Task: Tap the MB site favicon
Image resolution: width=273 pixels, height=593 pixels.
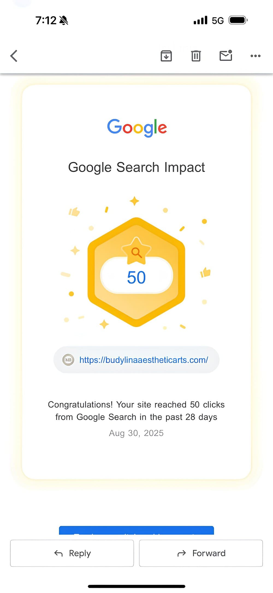Action: (68, 360)
